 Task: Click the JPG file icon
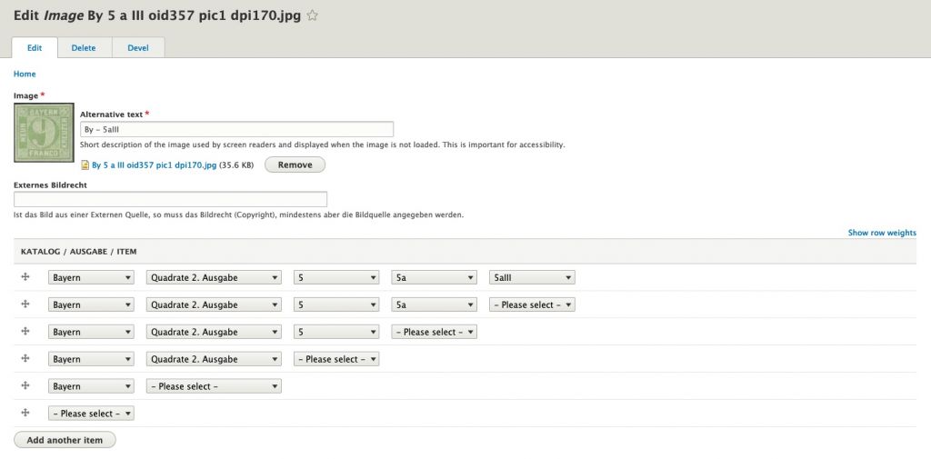click(x=85, y=165)
